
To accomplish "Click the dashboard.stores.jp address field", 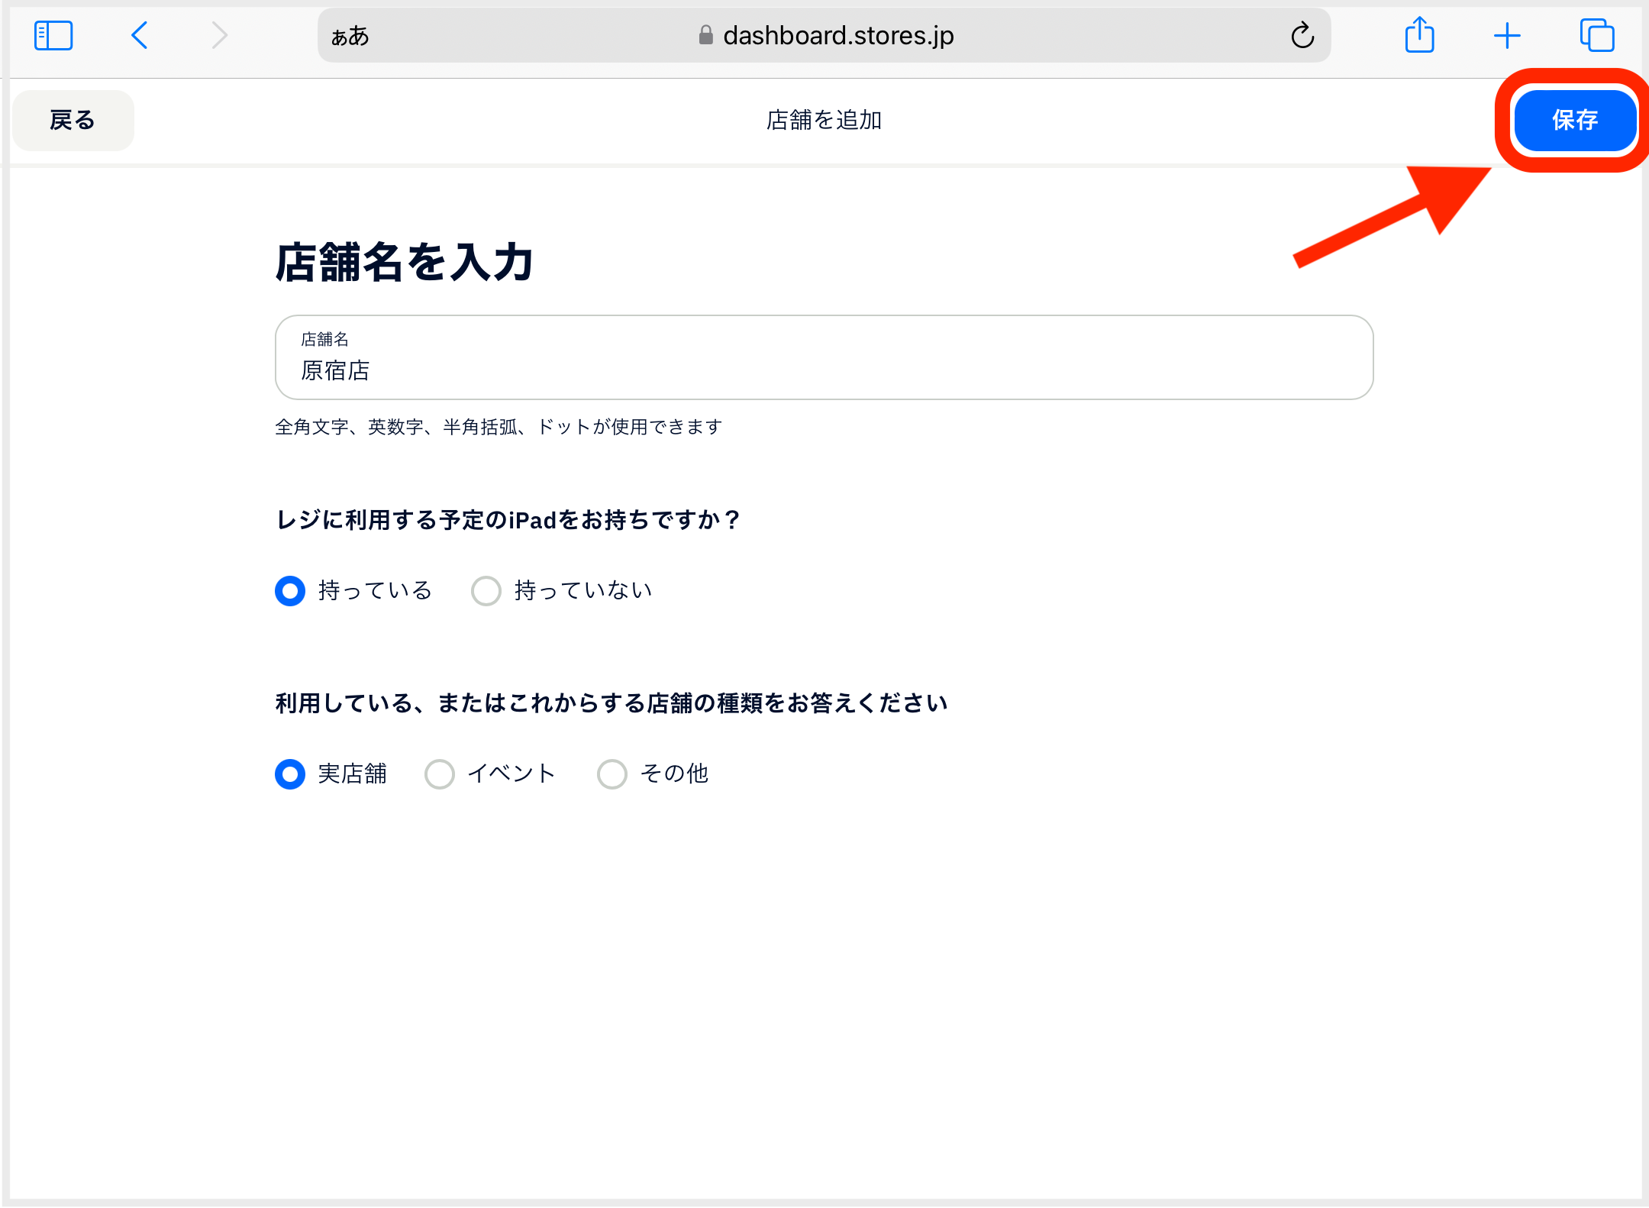I will 824,35.
